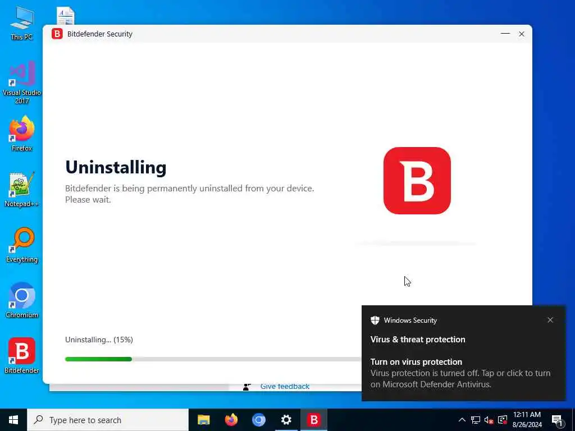This screenshot has width=575, height=431.
Task: Select the Notepad++ desktop shortcut
Action: (22, 189)
